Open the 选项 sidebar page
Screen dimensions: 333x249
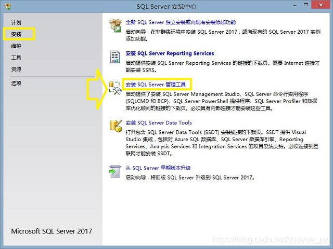click(x=16, y=83)
